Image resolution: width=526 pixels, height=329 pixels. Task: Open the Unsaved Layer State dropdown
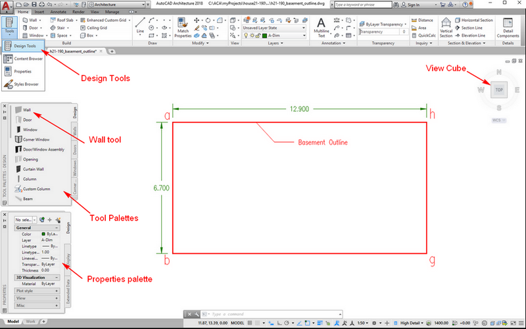pyautogui.click(x=274, y=28)
